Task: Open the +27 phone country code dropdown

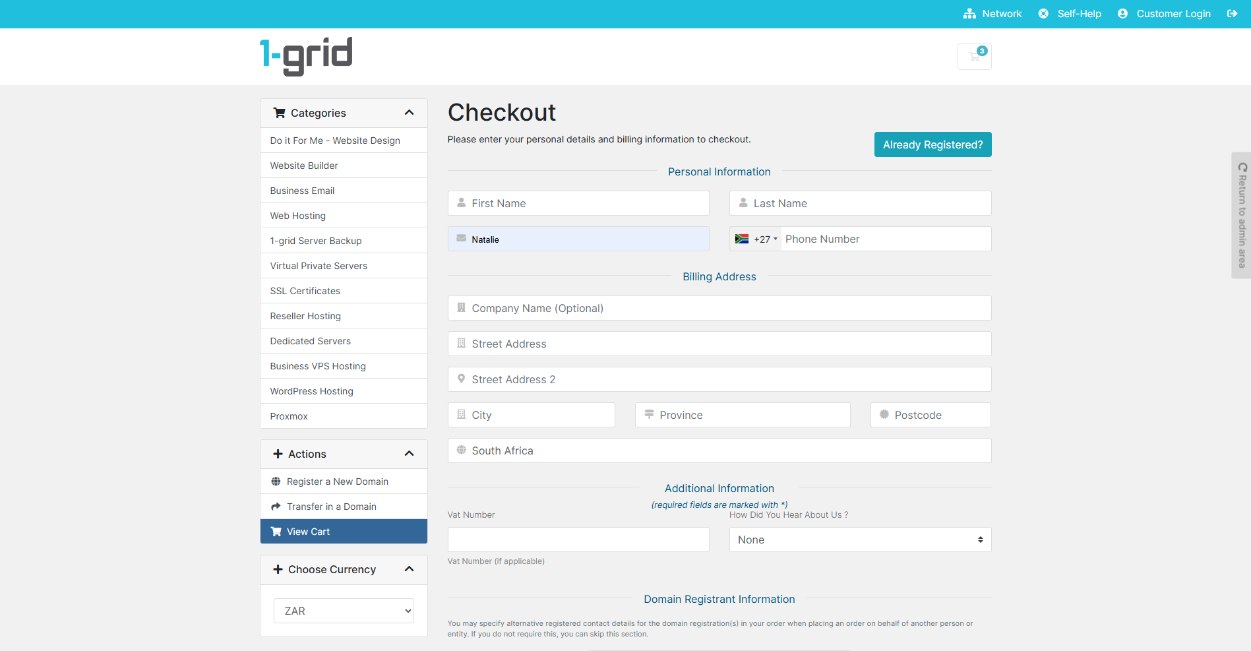Action: coord(756,239)
